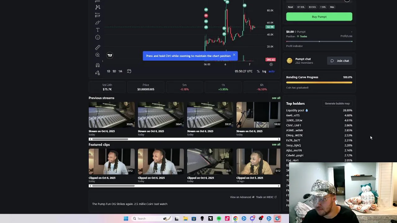Toggle the lock drawings pencil icon

click(98, 73)
